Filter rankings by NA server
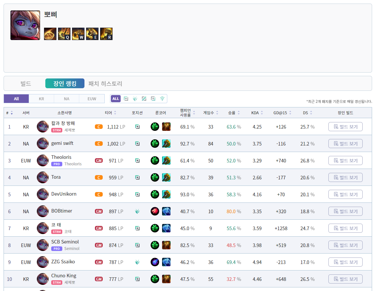Image resolution: width=376 pixels, height=291 pixels. pos(67,99)
